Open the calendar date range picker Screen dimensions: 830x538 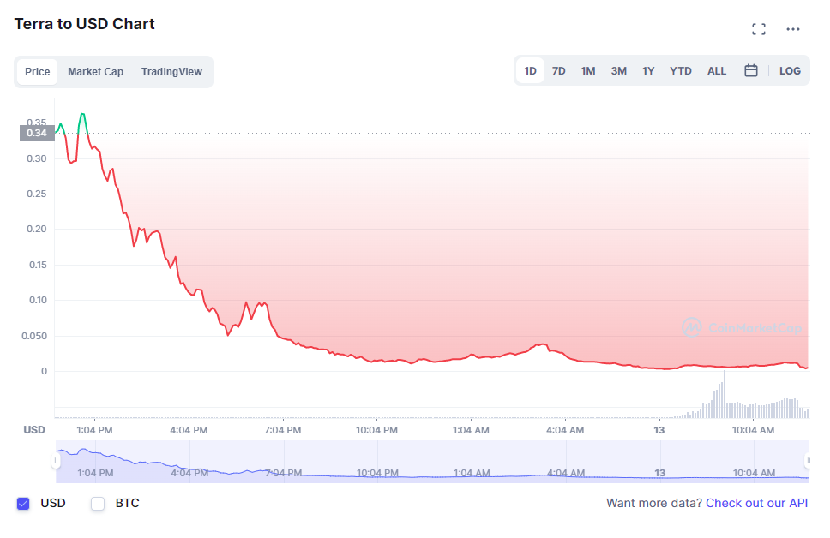(x=750, y=71)
